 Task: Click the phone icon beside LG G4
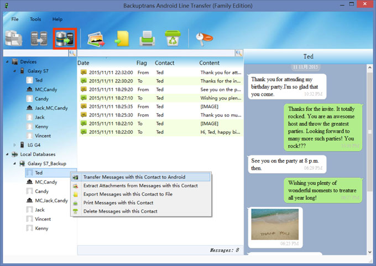[22, 145]
